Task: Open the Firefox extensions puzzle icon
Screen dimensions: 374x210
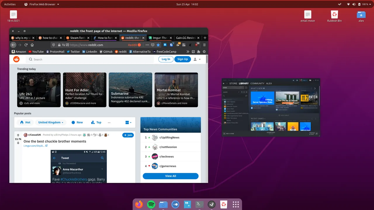Action: [199, 52]
